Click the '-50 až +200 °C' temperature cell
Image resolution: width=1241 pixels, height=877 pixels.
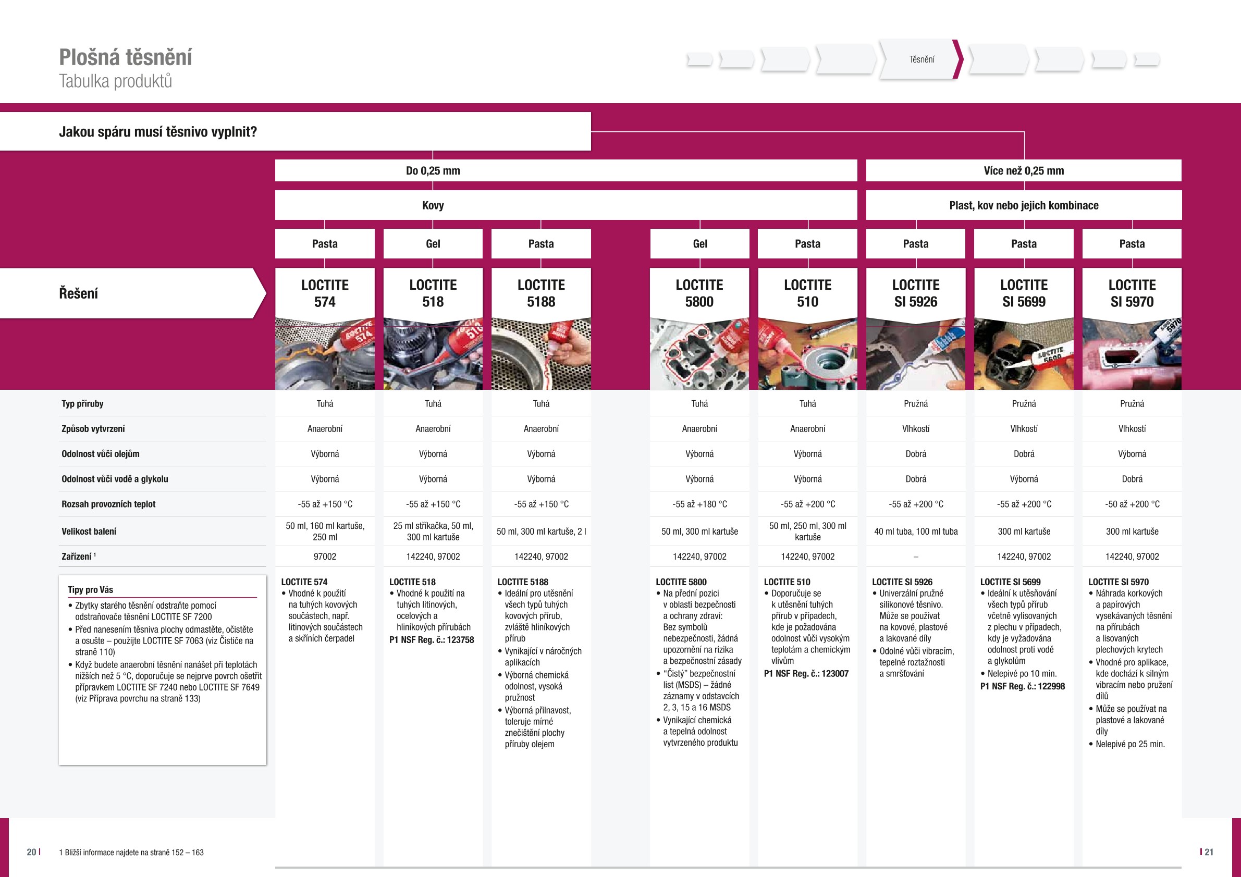(1132, 504)
